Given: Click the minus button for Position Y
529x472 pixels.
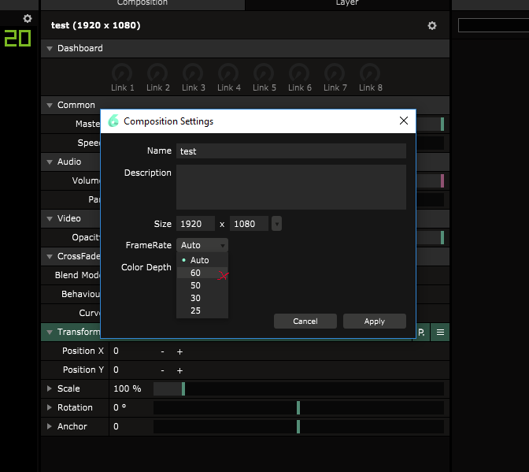Looking at the screenshot, I should click(162, 370).
